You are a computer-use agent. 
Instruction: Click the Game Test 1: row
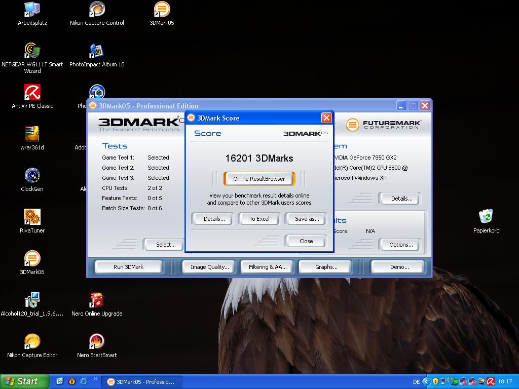click(x=135, y=158)
